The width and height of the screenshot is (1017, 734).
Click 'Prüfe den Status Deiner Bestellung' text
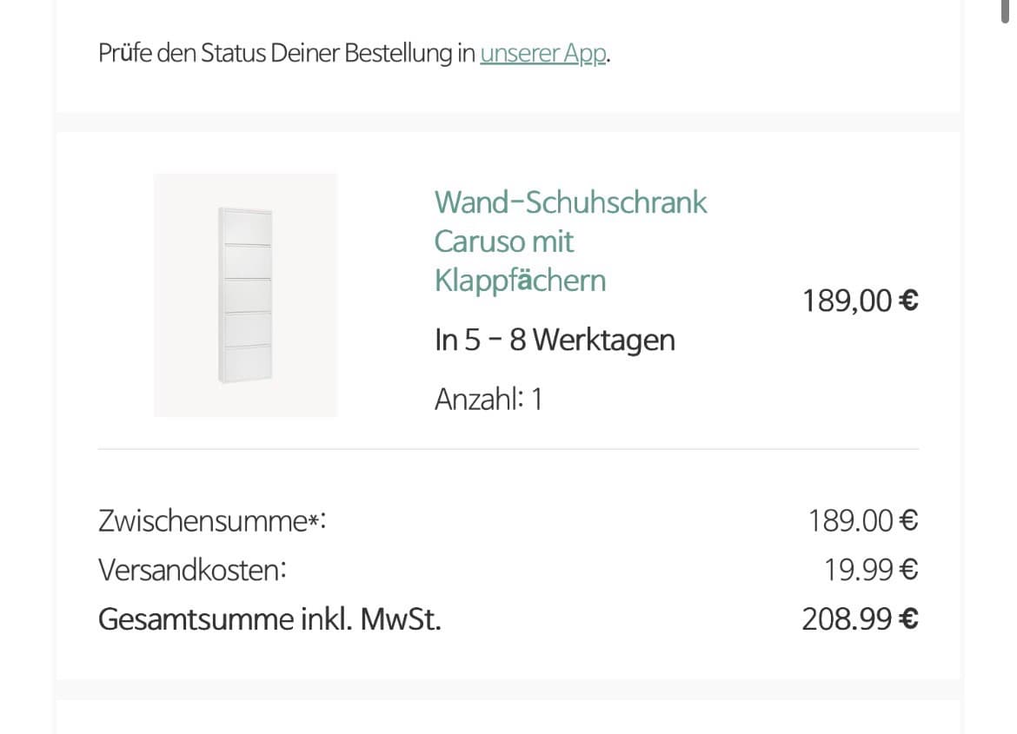(287, 54)
